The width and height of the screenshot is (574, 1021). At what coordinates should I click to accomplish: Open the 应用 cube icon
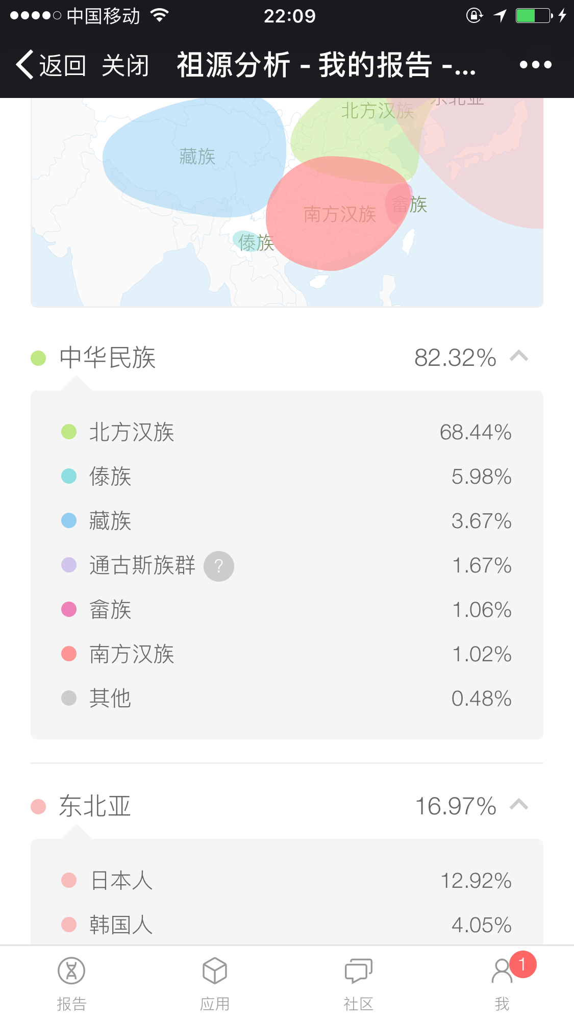point(215,970)
